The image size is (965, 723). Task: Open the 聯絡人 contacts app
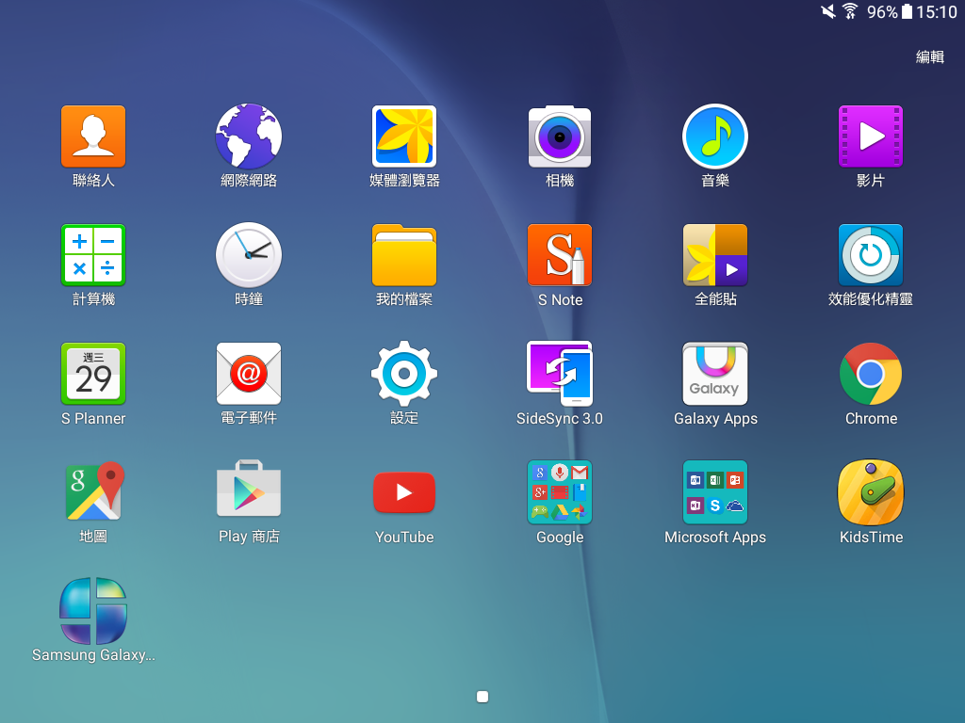93,137
